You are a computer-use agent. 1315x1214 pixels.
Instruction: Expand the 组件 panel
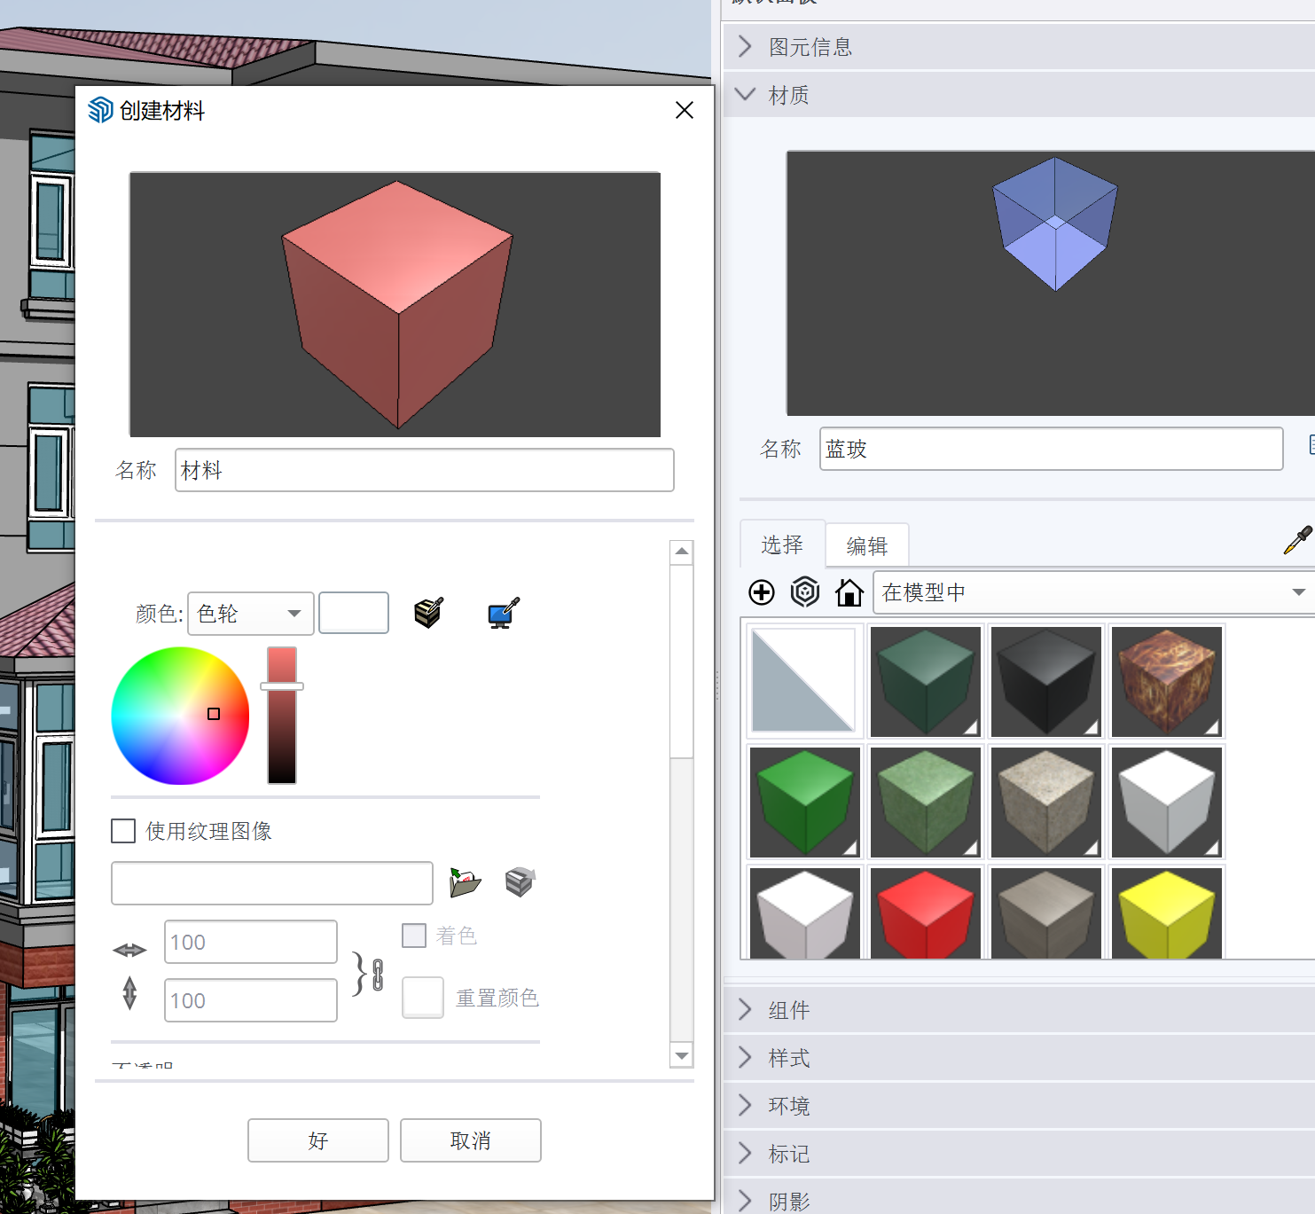point(788,1010)
